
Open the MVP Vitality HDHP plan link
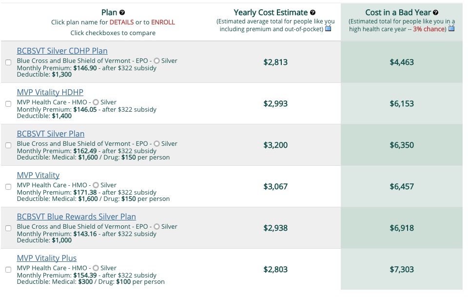pos(50,92)
